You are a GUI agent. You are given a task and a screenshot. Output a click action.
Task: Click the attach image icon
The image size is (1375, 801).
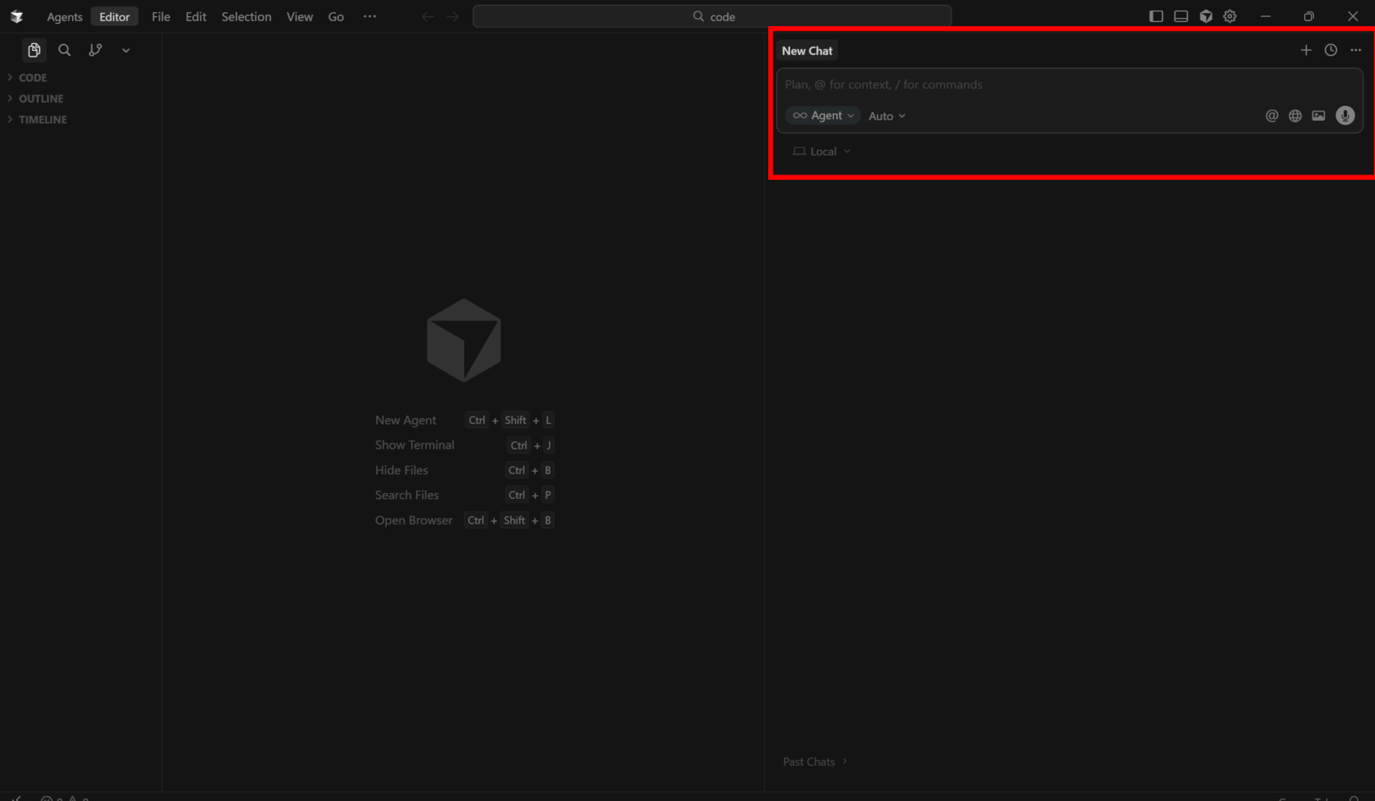coord(1318,116)
